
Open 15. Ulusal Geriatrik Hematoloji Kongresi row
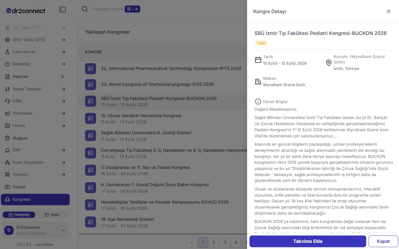tap(163, 119)
